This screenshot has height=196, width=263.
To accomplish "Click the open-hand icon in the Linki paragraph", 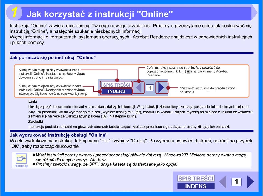I will click(x=138, y=112).
